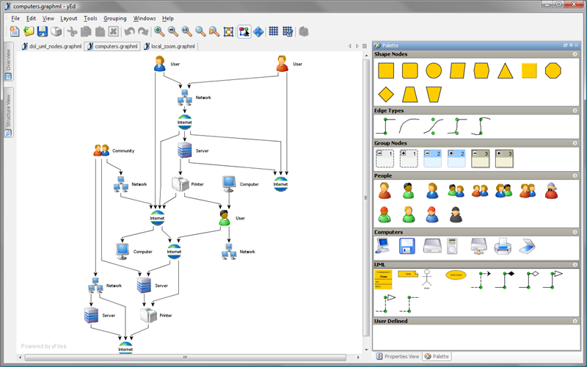This screenshot has height=367, width=587.
Task: Switch to dol_uml_nodes.graphml tab
Action: [x=51, y=46]
